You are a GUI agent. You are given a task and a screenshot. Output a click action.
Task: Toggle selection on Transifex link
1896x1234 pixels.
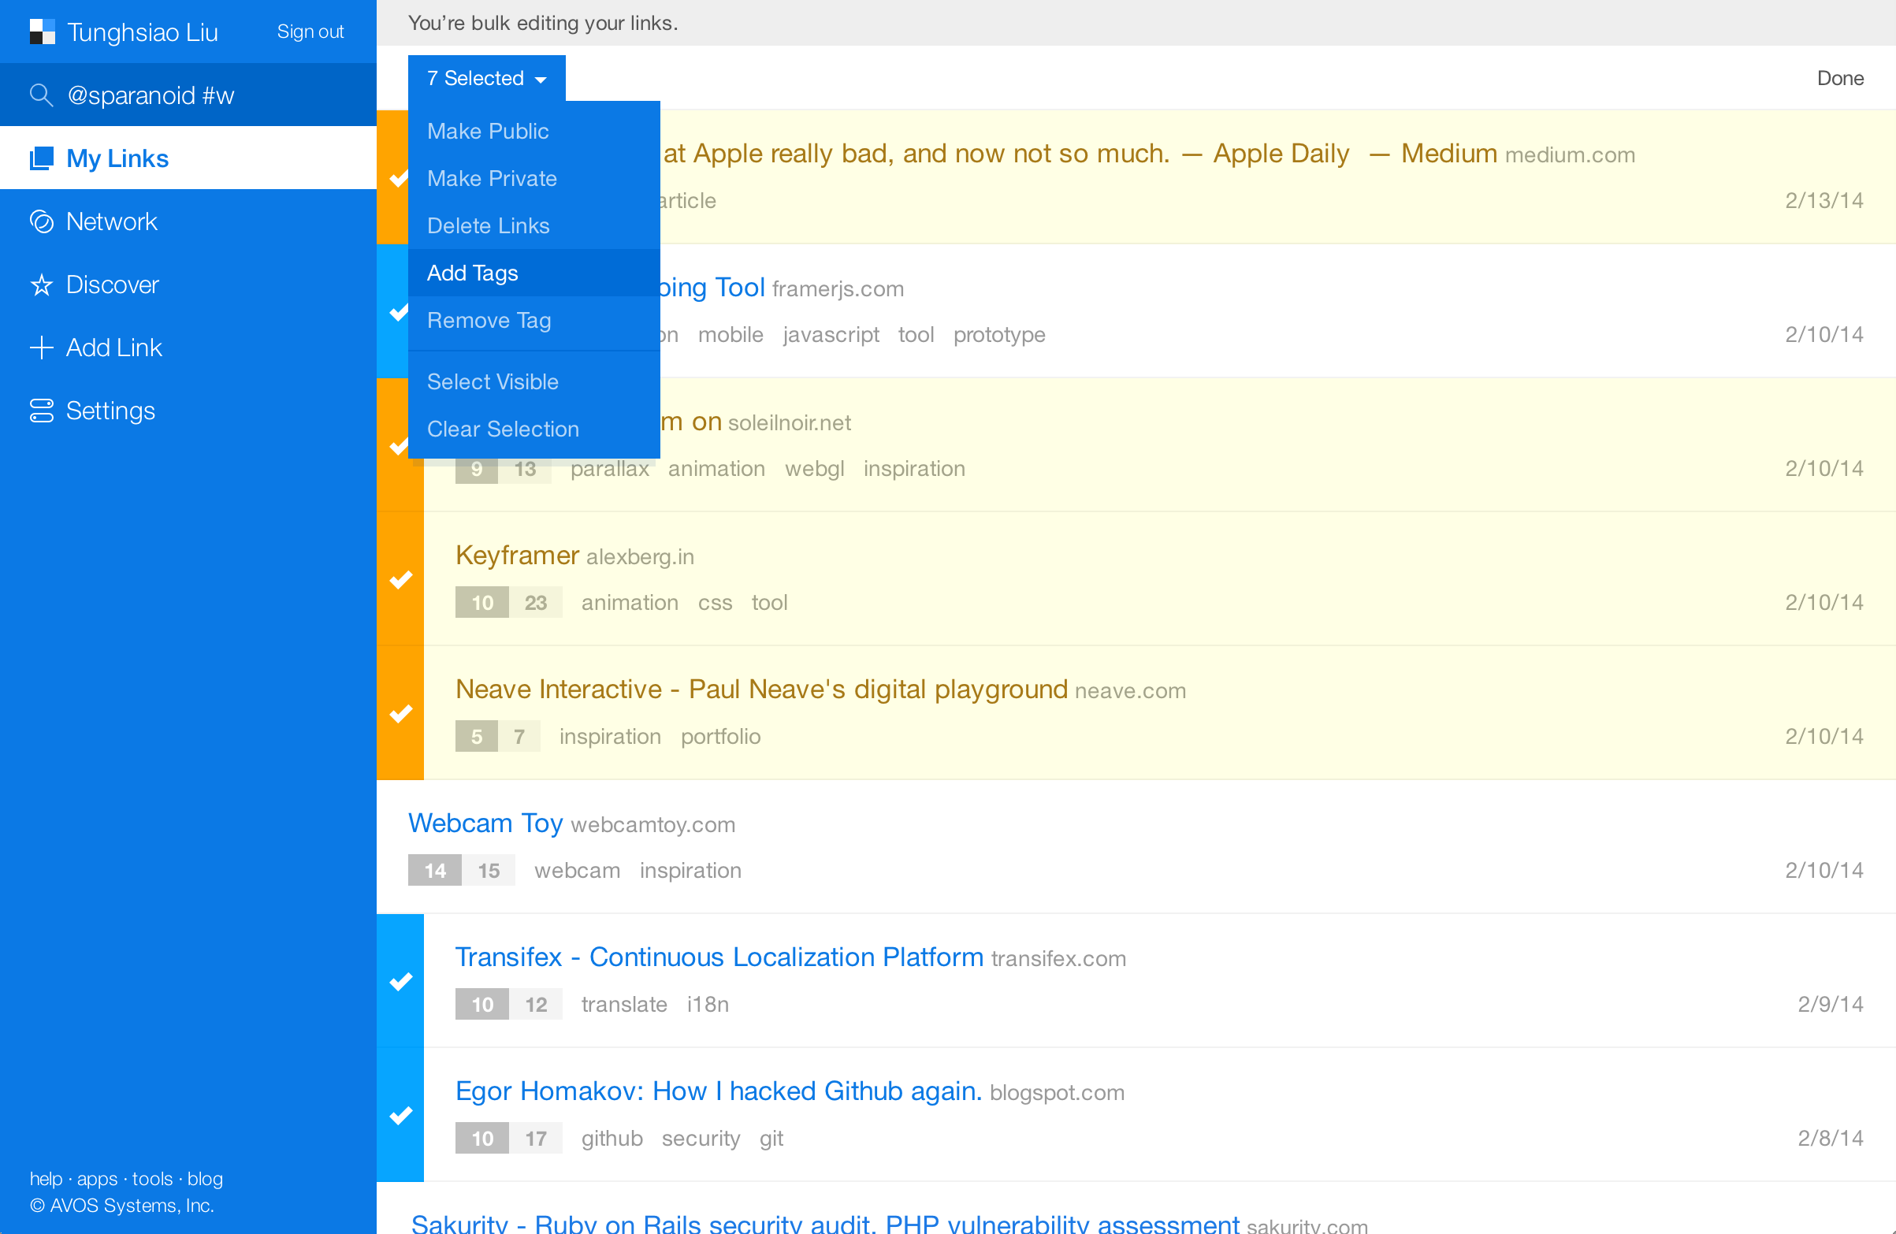tap(401, 983)
